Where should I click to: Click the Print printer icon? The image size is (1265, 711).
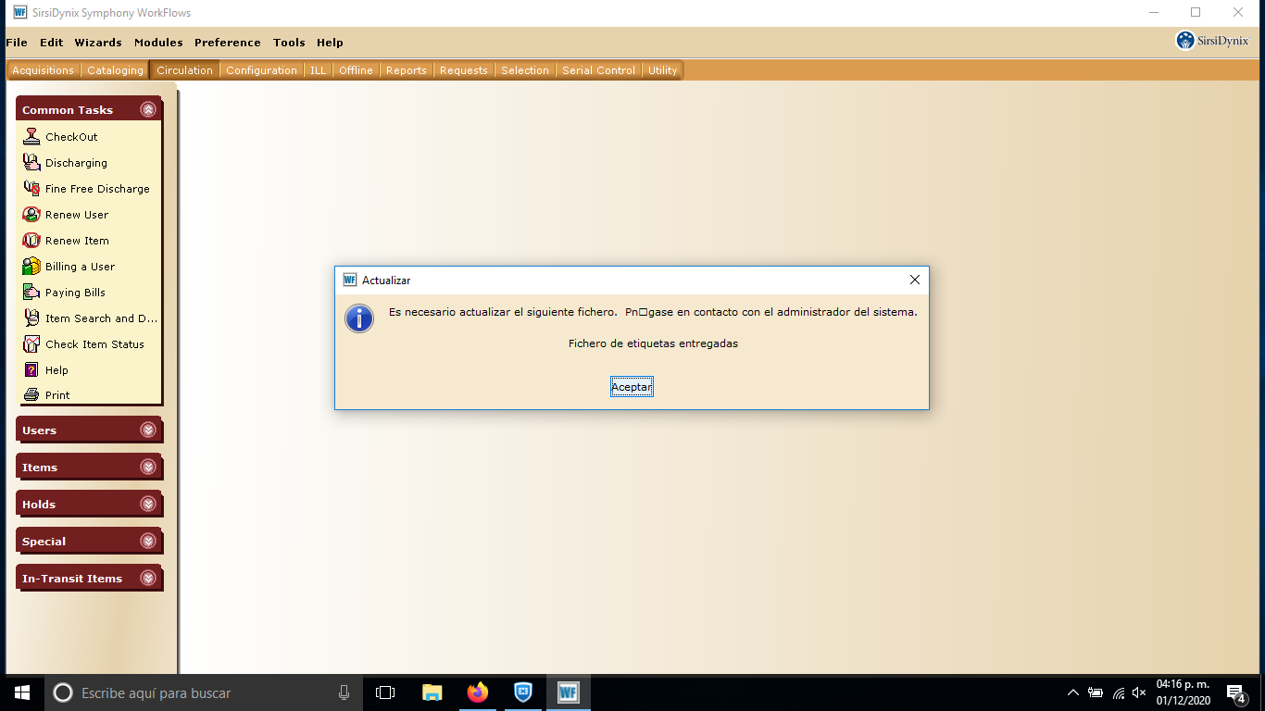[x=31, y=394]
